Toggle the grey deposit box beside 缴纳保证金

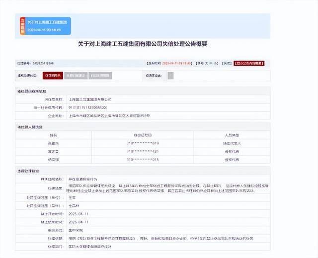click(170, 75)
